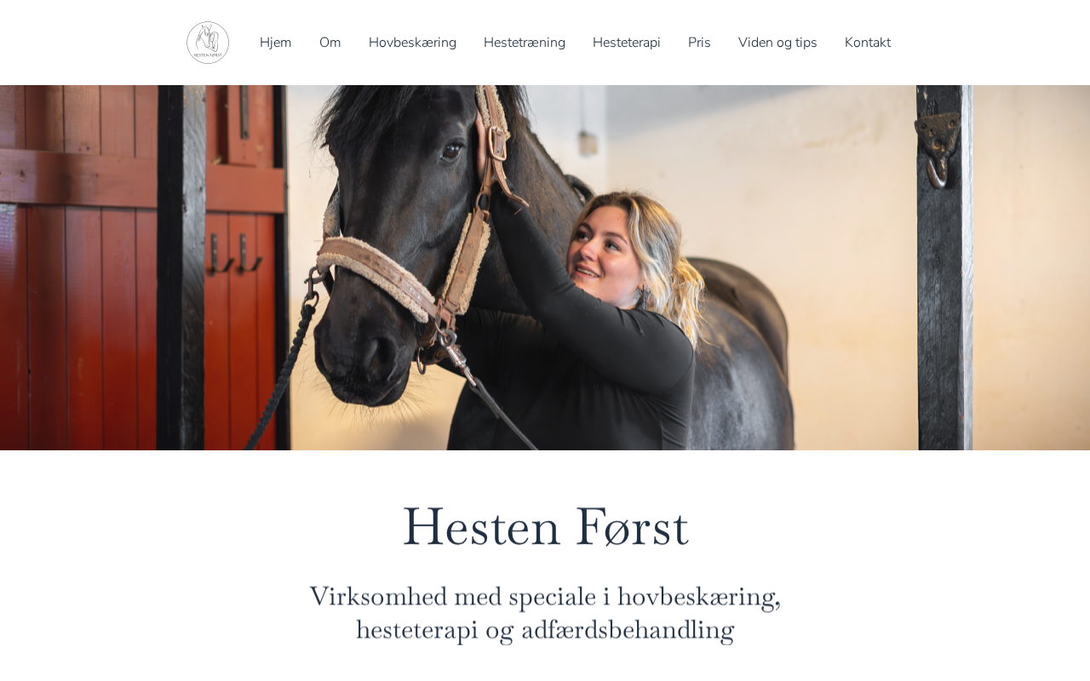Viewport: 1090px width, 681px height.
Task: Open Viden og tips
Action: pyautogui.click(x=777, y=43)
